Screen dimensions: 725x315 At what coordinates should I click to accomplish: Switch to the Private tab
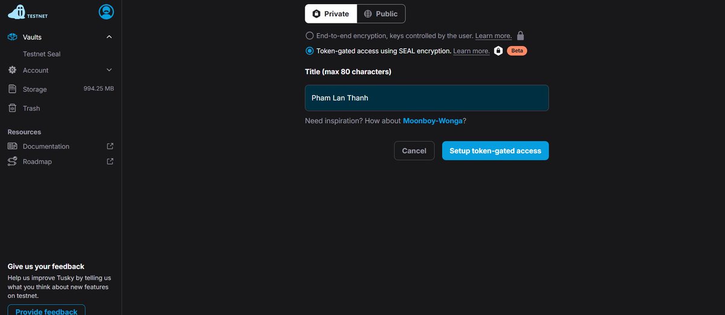point(330,13)
